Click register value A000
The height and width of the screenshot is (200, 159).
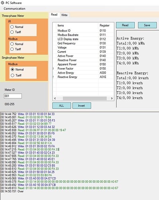click(103, 73)
